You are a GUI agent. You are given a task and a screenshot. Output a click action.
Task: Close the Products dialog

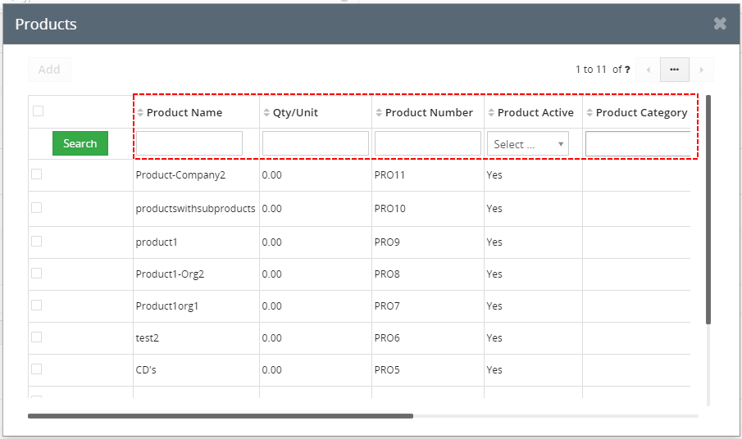[x=720, y=24]
